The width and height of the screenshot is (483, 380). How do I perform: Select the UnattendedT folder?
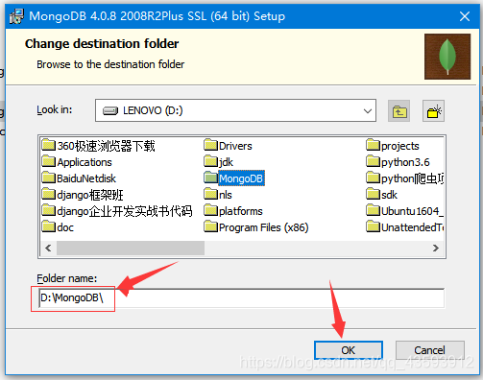[405, 227]
